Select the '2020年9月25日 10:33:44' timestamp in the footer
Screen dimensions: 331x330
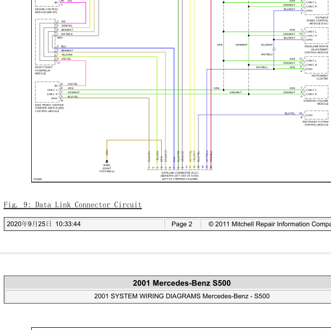44,224
